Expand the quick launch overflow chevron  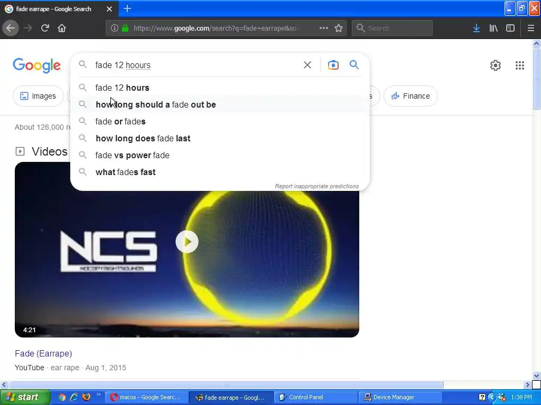click(x=99, y=394)
